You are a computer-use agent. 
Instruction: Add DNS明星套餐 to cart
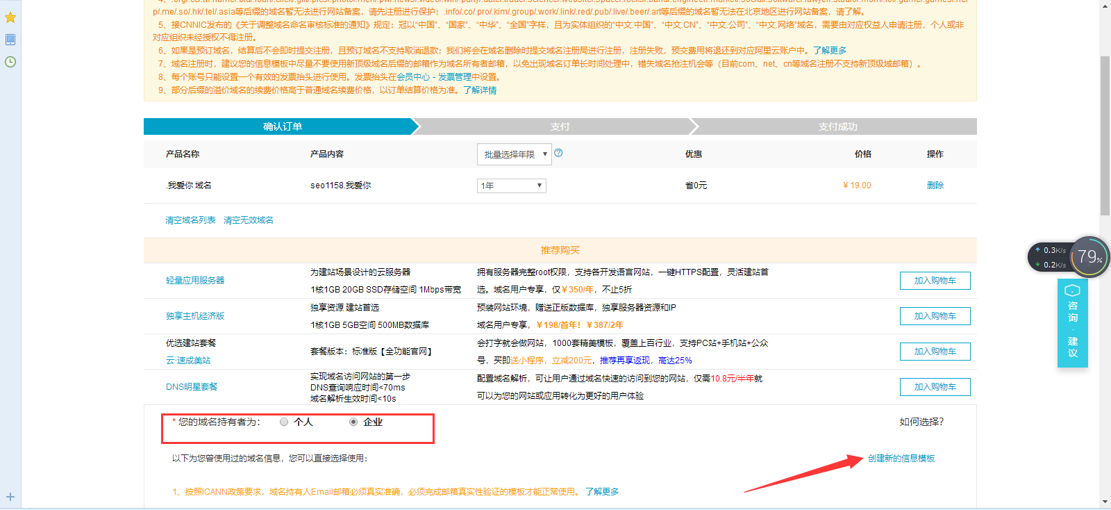click(935, 387)
